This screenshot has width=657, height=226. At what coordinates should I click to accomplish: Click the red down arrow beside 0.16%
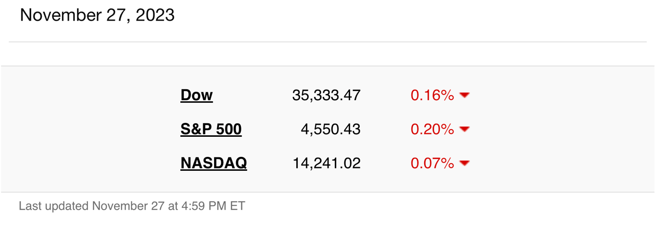pos(464,95)
